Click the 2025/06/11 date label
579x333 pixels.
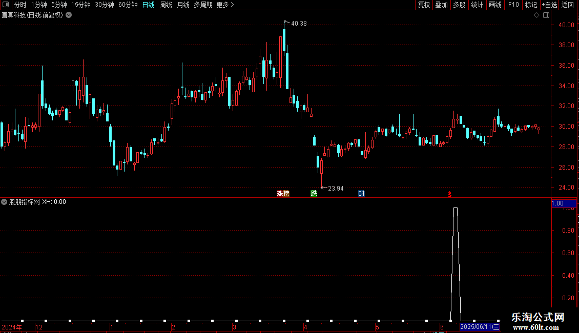point(480,327)
